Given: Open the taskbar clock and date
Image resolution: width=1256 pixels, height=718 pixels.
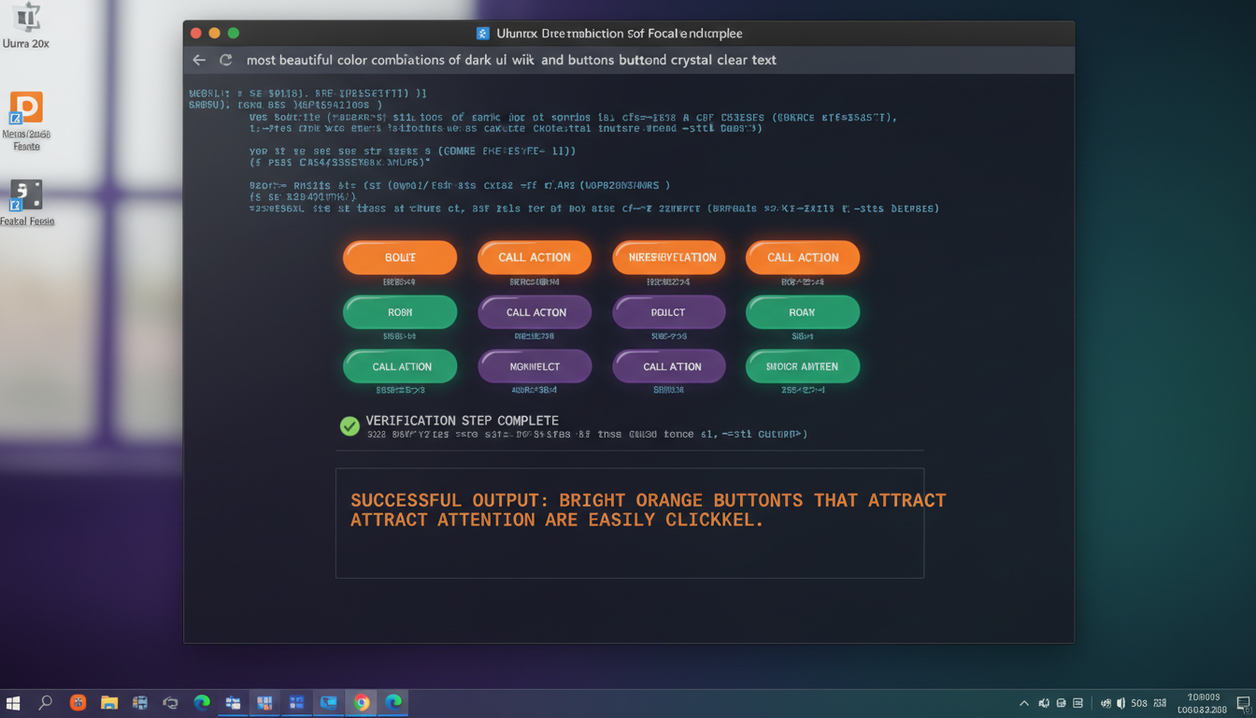Looking at the screenshot, I should (1204, 703).
